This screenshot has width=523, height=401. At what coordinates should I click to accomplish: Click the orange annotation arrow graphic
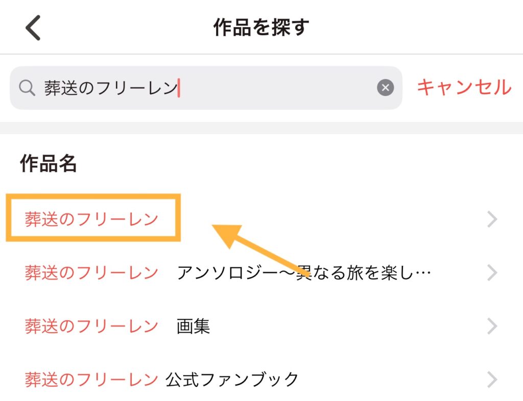(261, 250)
